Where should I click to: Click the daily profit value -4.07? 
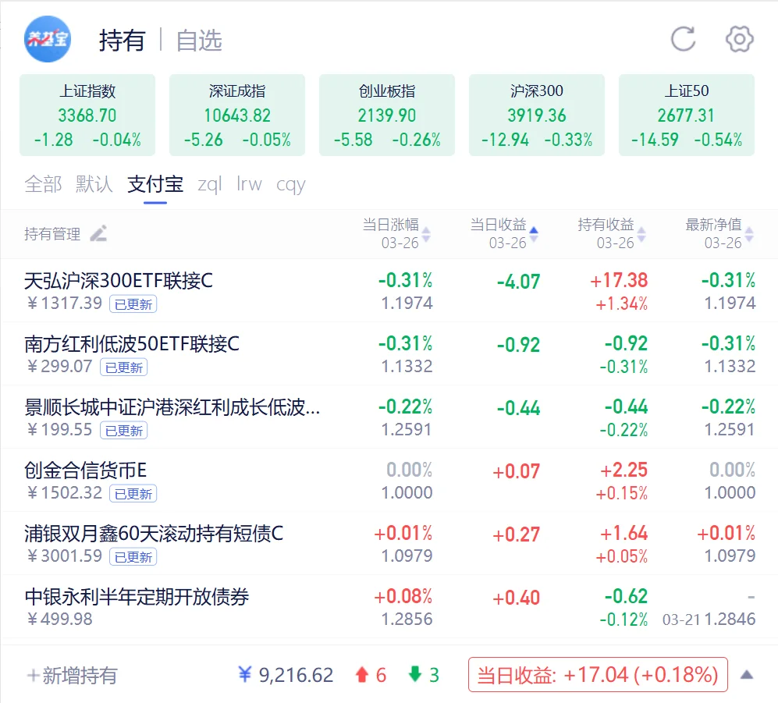pyautogui.click(x=518, y=282)
